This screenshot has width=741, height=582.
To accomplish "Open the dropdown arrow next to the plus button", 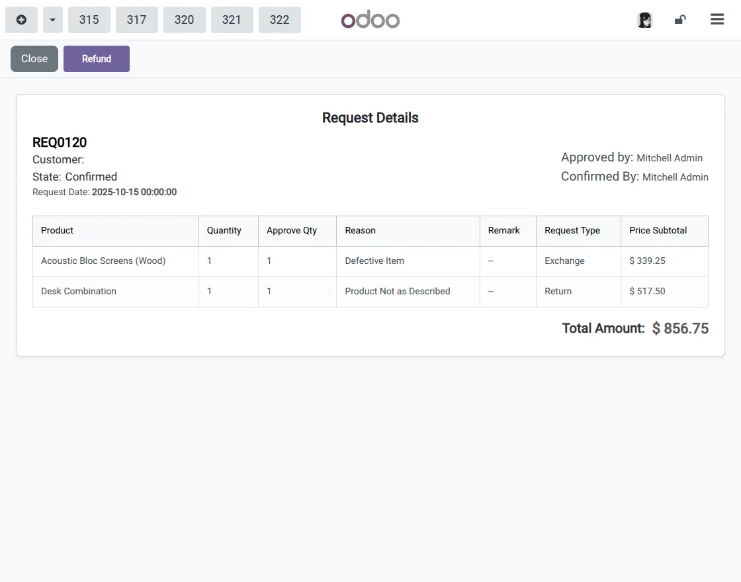I will [52, 19].
